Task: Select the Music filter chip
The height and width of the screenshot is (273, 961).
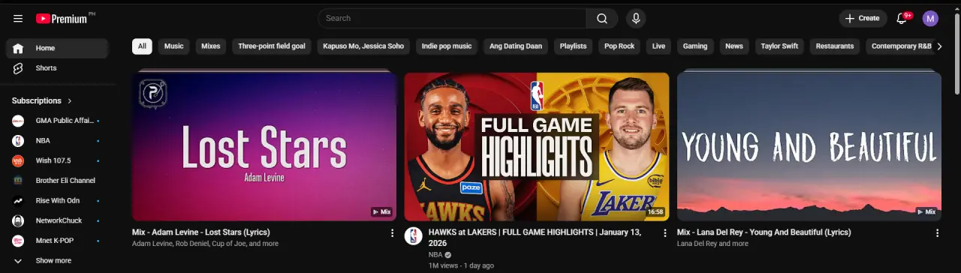Action: [174, 46]
